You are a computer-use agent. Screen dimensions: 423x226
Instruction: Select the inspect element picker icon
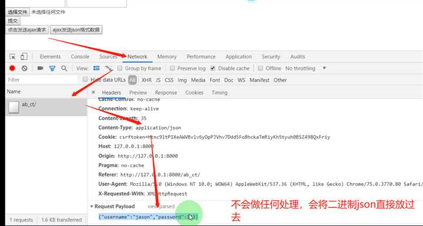pyautogui.click(x=12, y=57)
